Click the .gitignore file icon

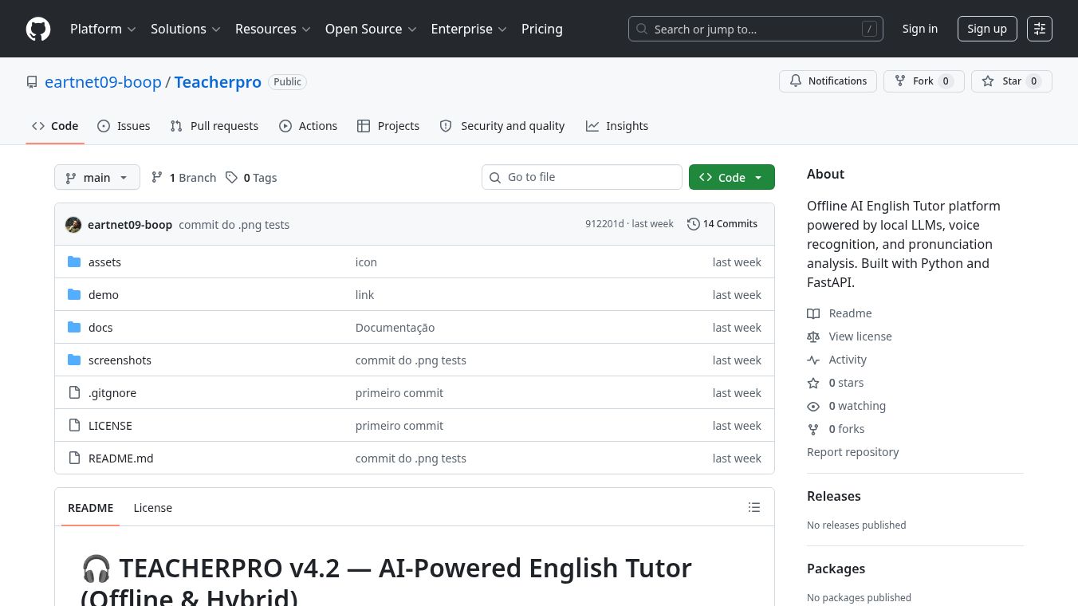(x=74, y=393)
